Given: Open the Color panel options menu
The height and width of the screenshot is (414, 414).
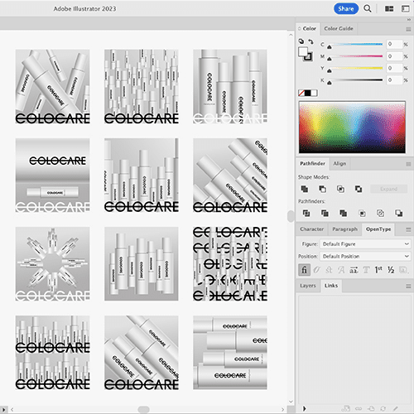Looking at the screenshot, I should (408, 29).
